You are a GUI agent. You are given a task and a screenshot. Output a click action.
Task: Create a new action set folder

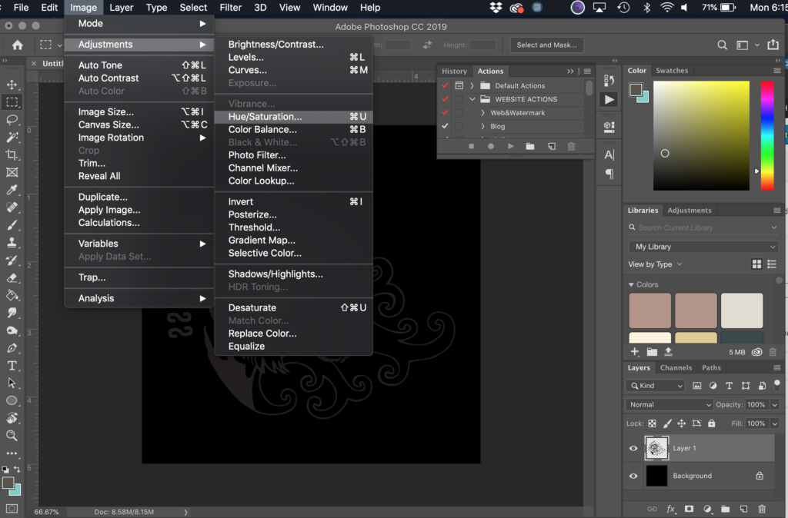(x=530, y=146)
